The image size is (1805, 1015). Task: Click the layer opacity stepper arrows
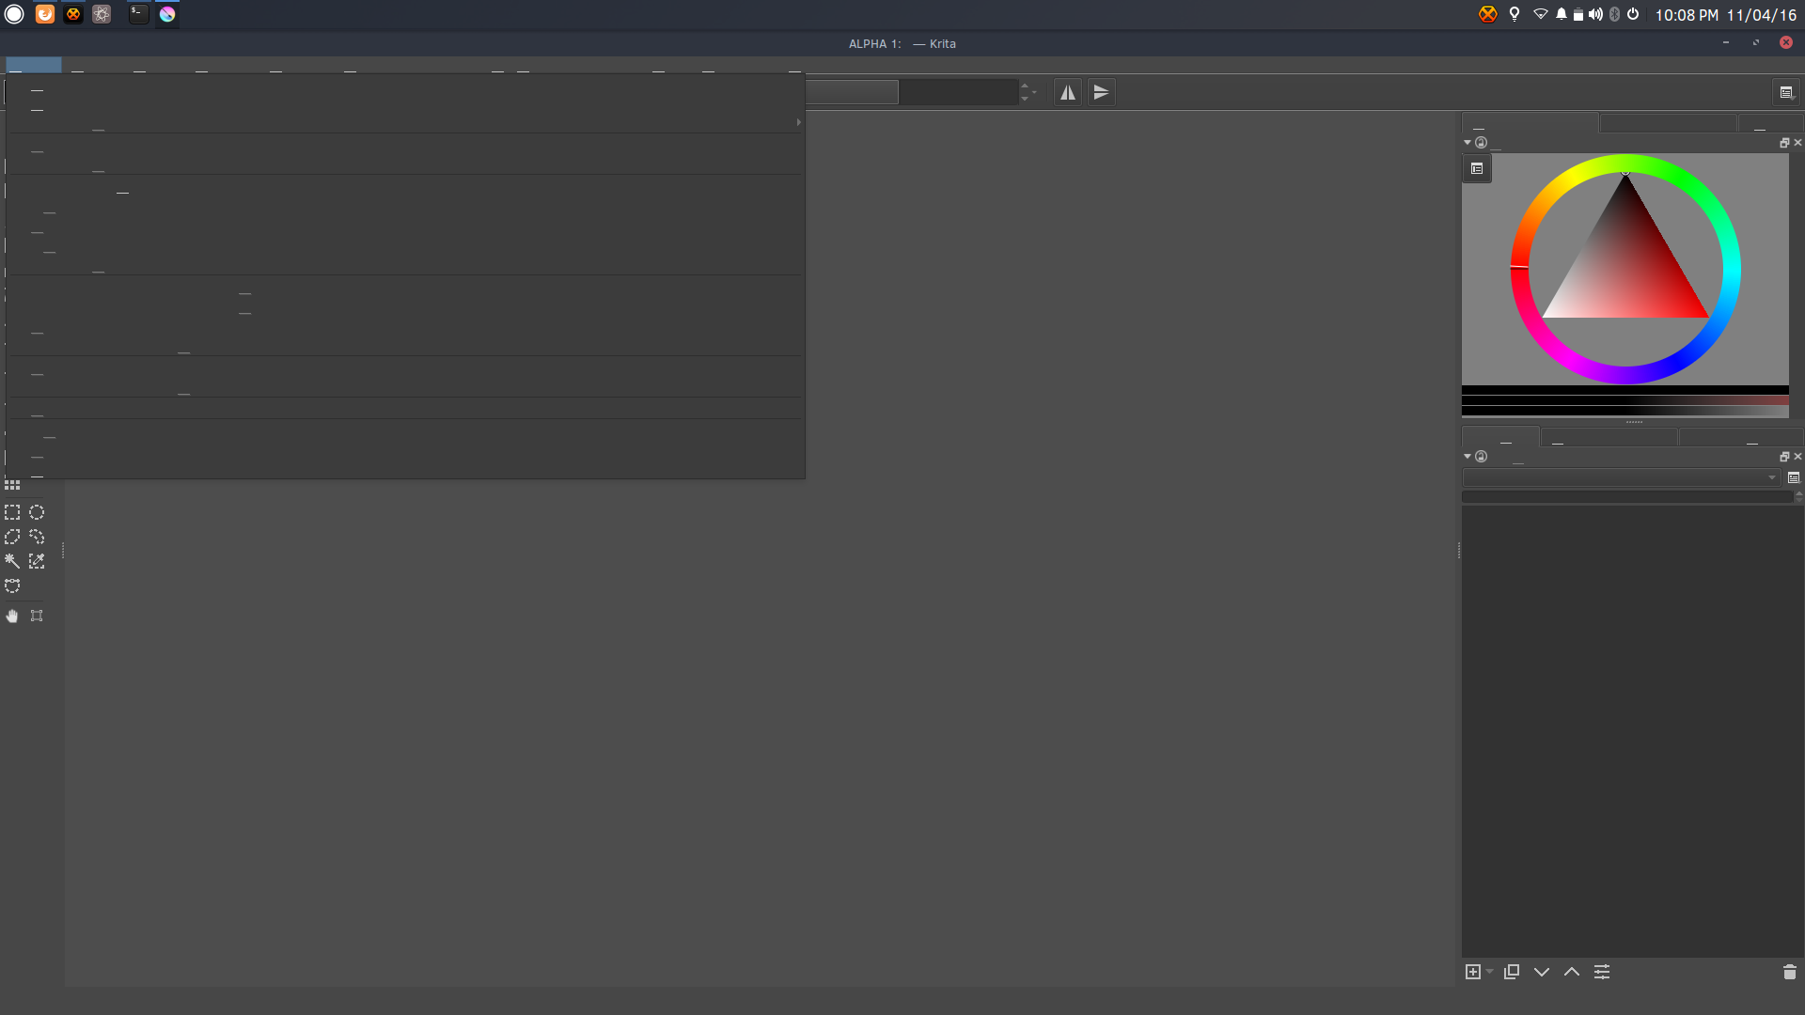[1798, 497]
